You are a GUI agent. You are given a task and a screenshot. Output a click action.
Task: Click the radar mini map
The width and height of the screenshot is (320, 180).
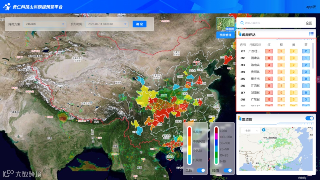point(276,149)
